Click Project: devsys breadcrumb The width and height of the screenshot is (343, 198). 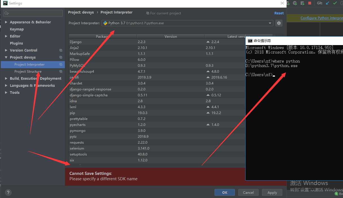pos(81,12)
